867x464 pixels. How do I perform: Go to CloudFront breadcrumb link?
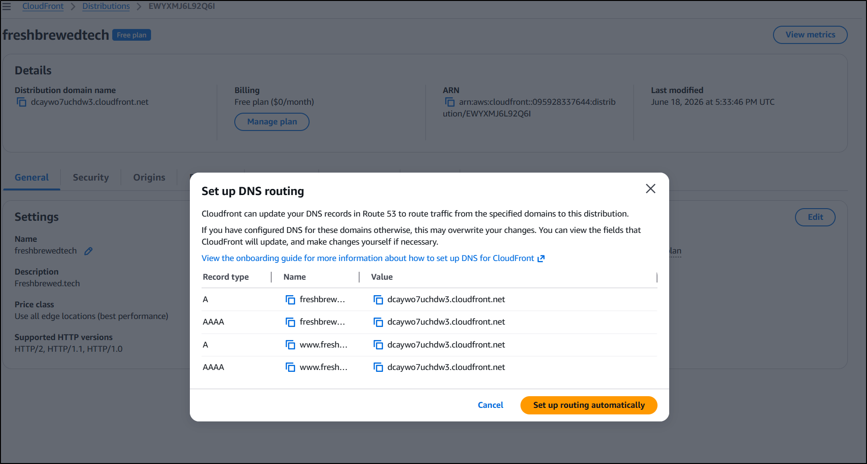click(x=43, y=6)
